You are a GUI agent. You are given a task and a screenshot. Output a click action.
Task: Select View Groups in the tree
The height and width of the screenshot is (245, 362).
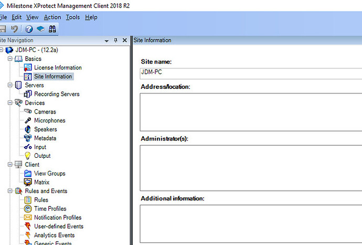pyautogui.click(x=50, y=173)
